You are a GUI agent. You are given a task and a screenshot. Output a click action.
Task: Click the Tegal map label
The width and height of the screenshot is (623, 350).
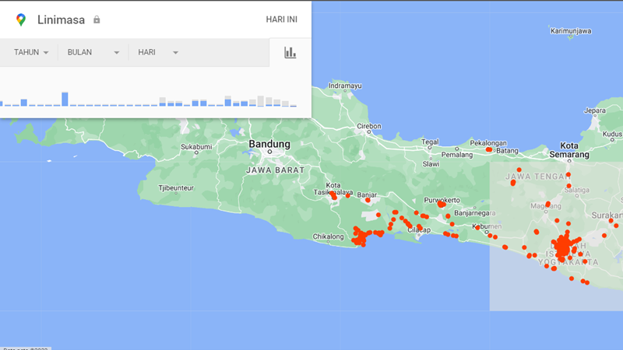tap(430, 142)
